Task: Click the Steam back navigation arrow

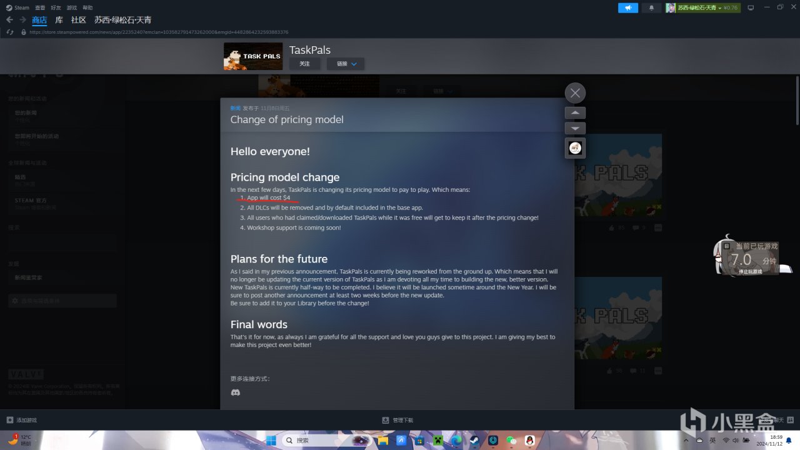Action: [x=9, y=20]
